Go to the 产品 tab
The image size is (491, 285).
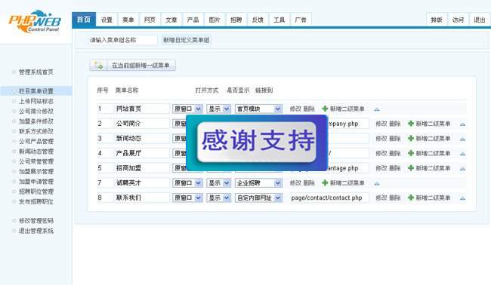(x=193, y=20)
